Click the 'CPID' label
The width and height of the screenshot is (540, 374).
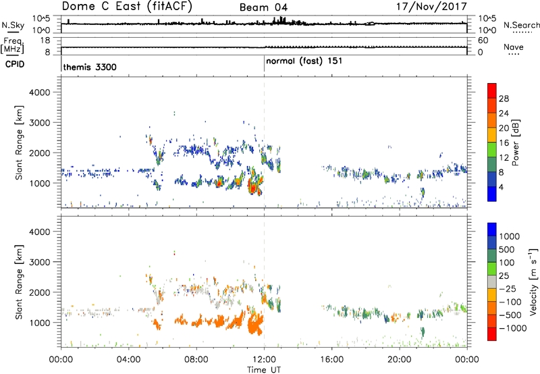tap(15, 64)
